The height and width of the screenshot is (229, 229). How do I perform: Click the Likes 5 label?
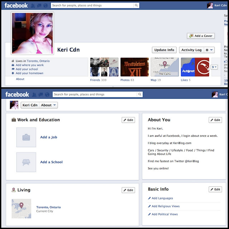(x=186, y=80)
